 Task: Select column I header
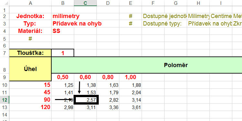(x=221, y=3)
